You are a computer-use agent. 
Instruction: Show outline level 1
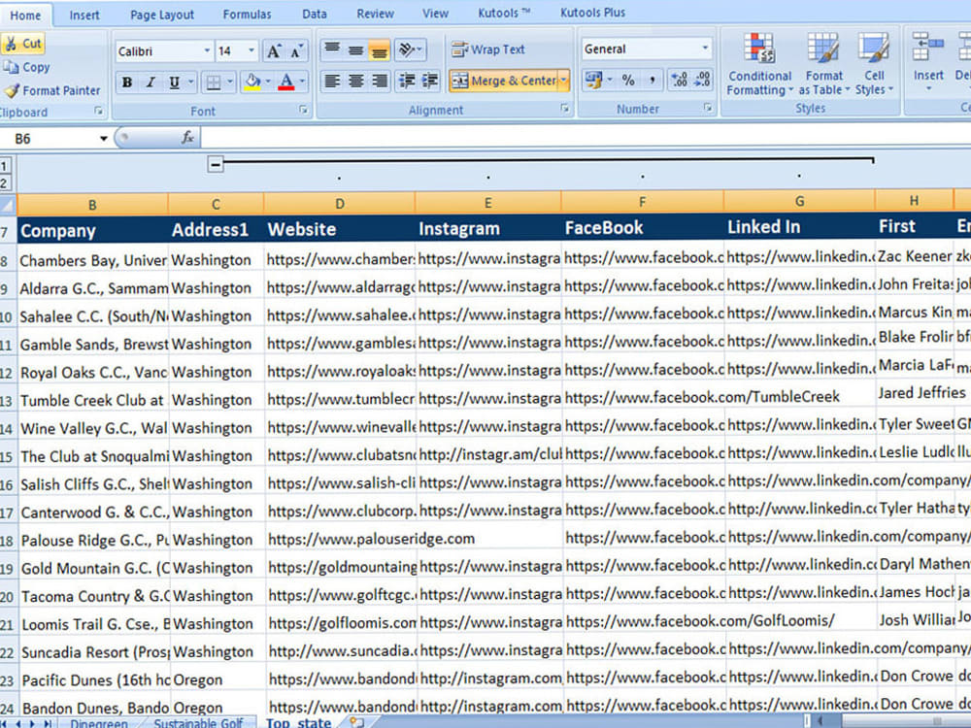(x=4, y=166)
